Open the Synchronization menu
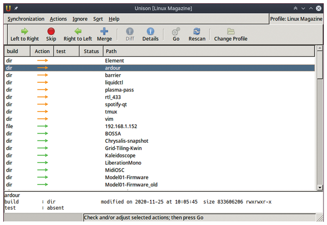 click(26, 19)
